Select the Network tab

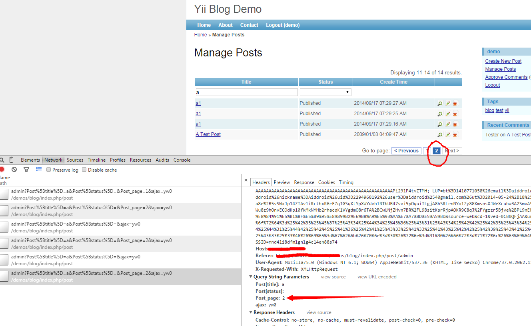(53, 160)
